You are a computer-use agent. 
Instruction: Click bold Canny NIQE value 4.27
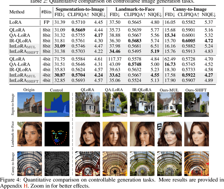209,75
